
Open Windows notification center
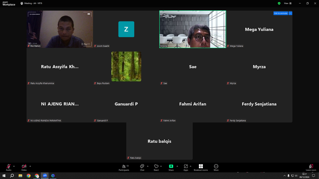pyautogui.click(x=314, y=176)
